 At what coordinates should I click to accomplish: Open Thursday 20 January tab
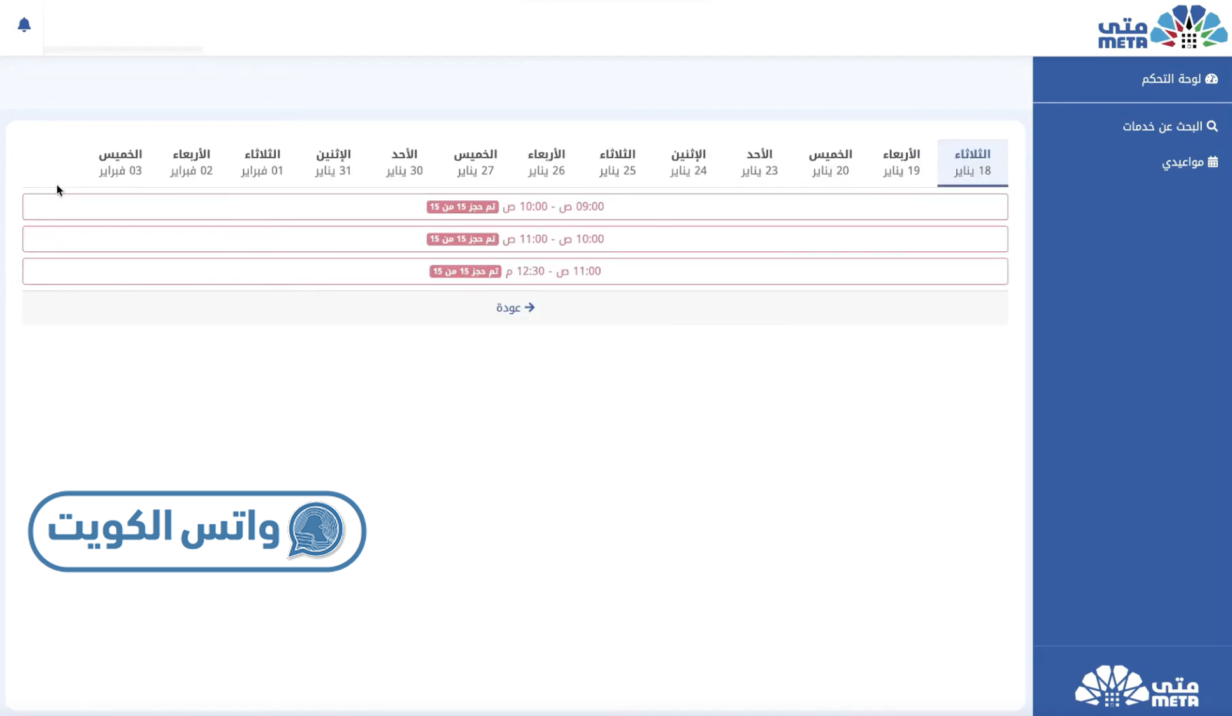(830, 162)
